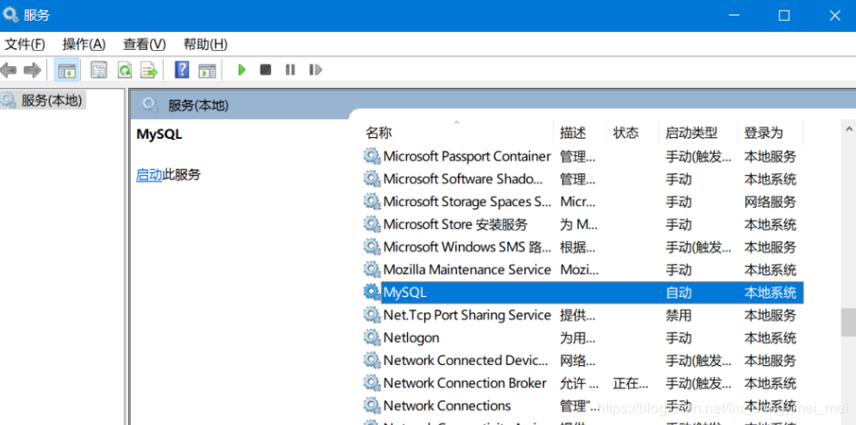856x425 pixels.
Task: Open the blue Help question-mark icon
Action: click(x=182, y=70)
